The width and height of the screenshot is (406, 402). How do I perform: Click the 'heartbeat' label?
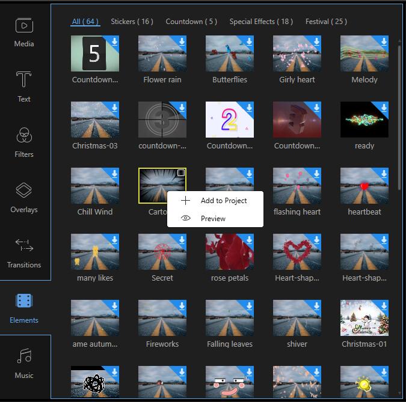364,212
